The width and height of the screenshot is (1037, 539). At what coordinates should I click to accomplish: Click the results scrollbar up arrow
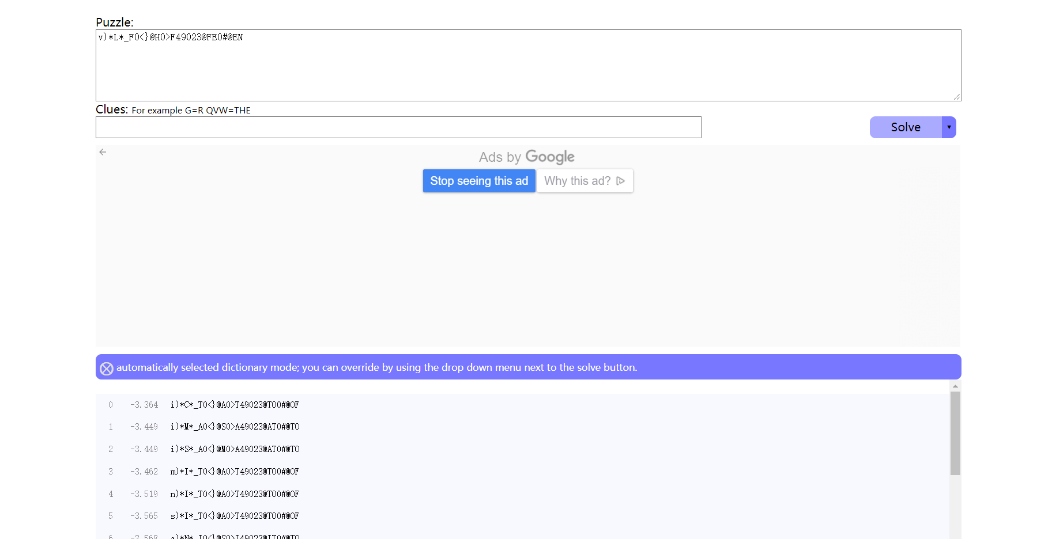click(955, 386)
